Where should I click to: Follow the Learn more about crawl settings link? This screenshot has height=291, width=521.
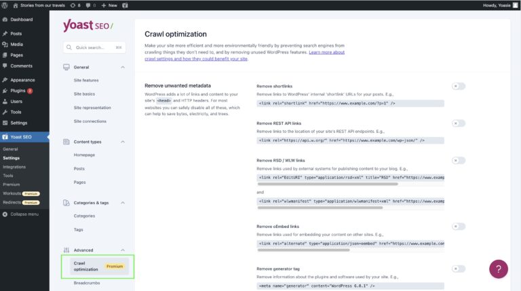244,56
